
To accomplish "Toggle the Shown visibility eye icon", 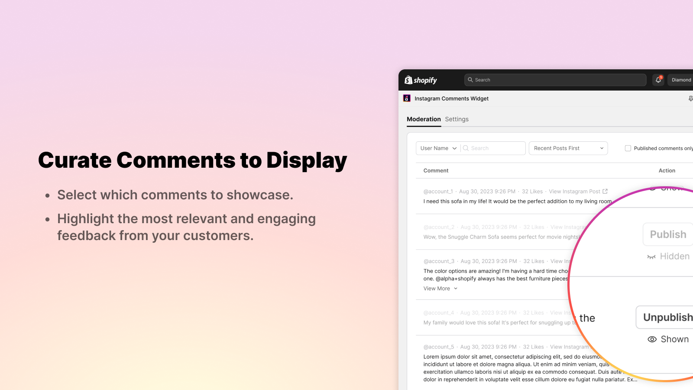I will [x=652, y=339].
